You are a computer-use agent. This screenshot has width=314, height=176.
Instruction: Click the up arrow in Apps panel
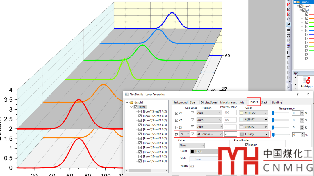(295, 81)
